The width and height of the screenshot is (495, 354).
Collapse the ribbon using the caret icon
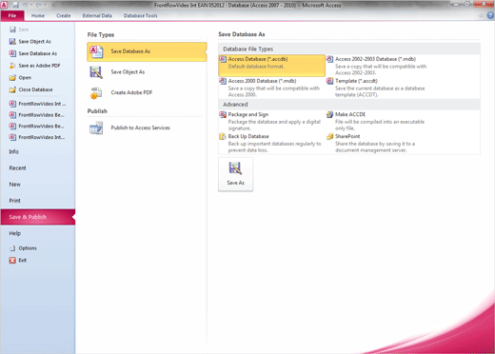tap(481, 15)
